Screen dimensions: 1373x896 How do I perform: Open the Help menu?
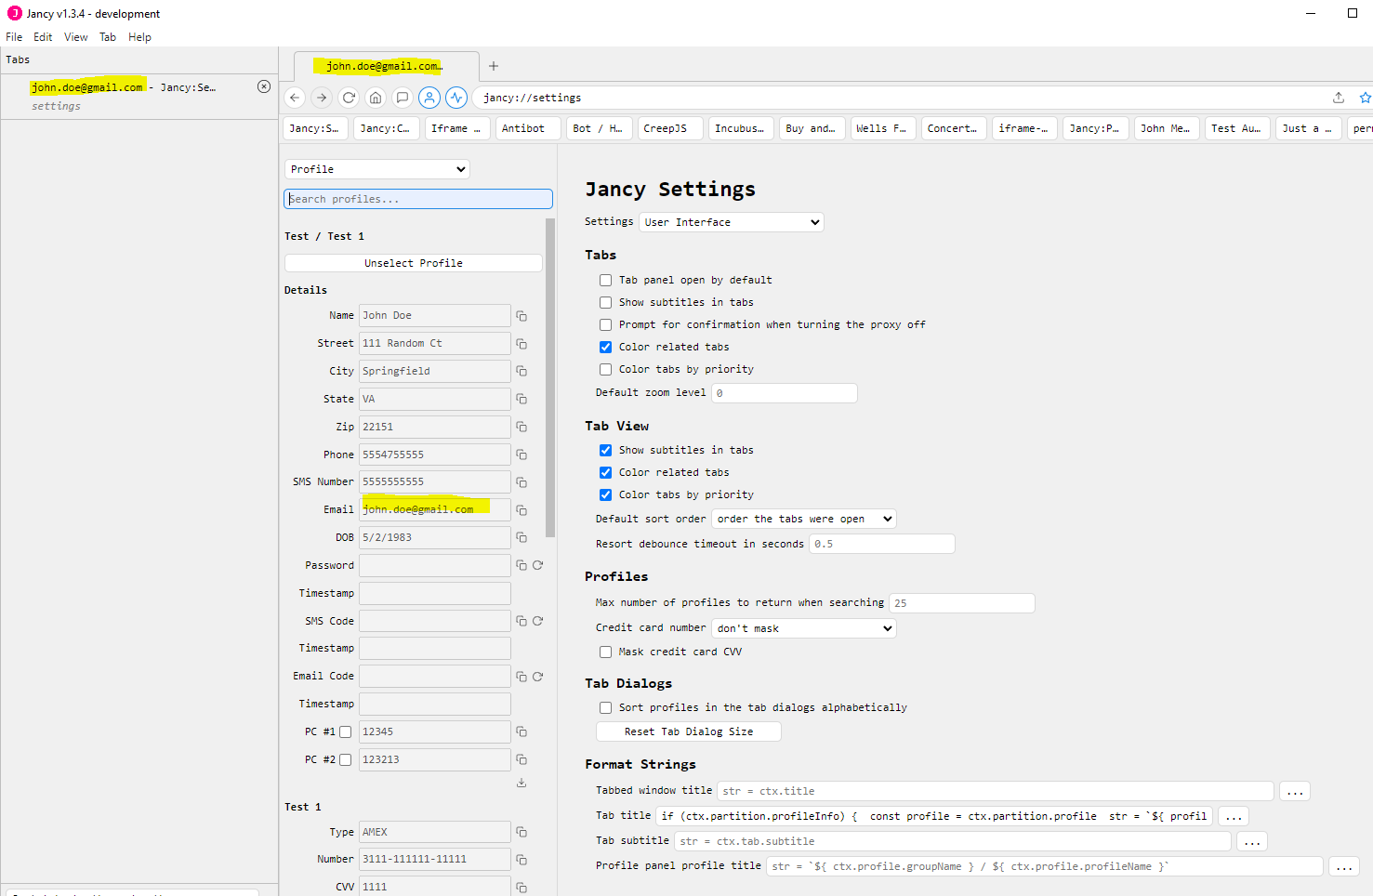pos(139,37)
